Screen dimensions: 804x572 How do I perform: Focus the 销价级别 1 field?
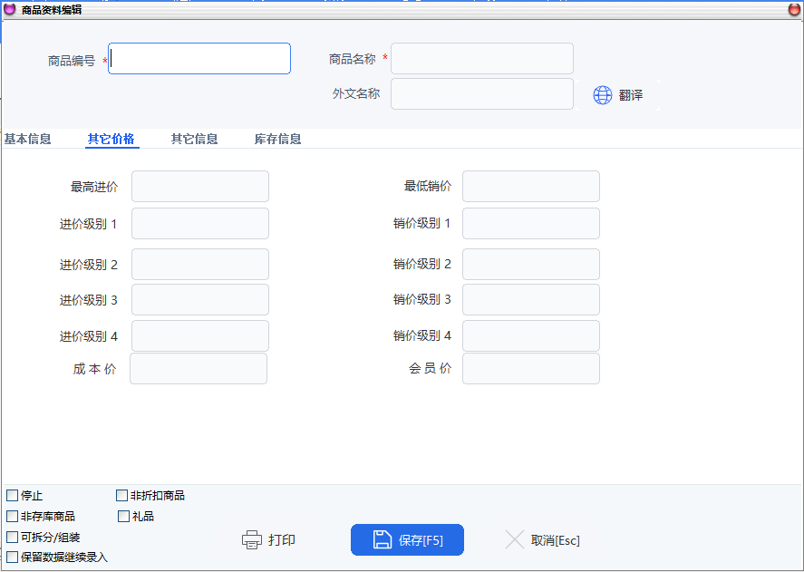(x=530, y=224)
